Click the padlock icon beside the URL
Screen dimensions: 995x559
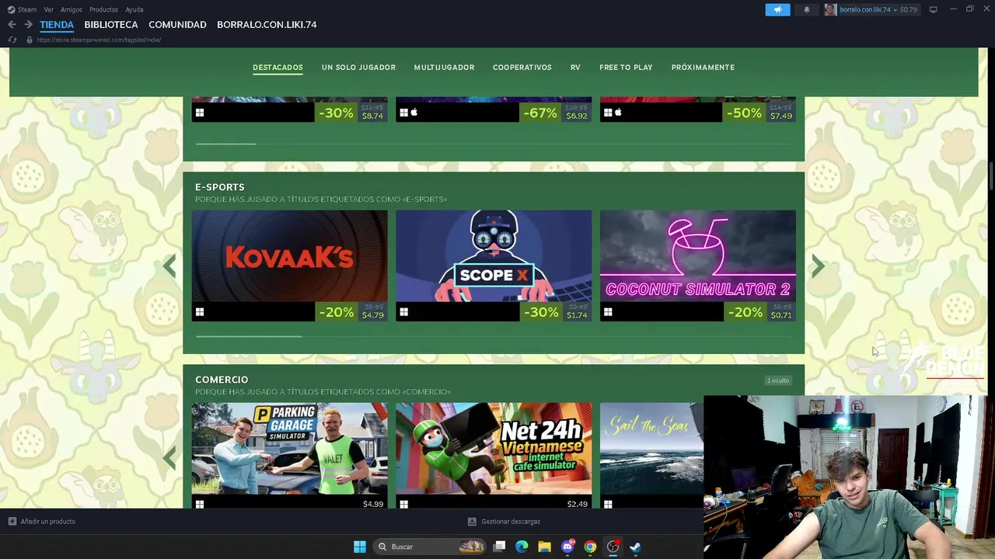[x=30, y=40]
